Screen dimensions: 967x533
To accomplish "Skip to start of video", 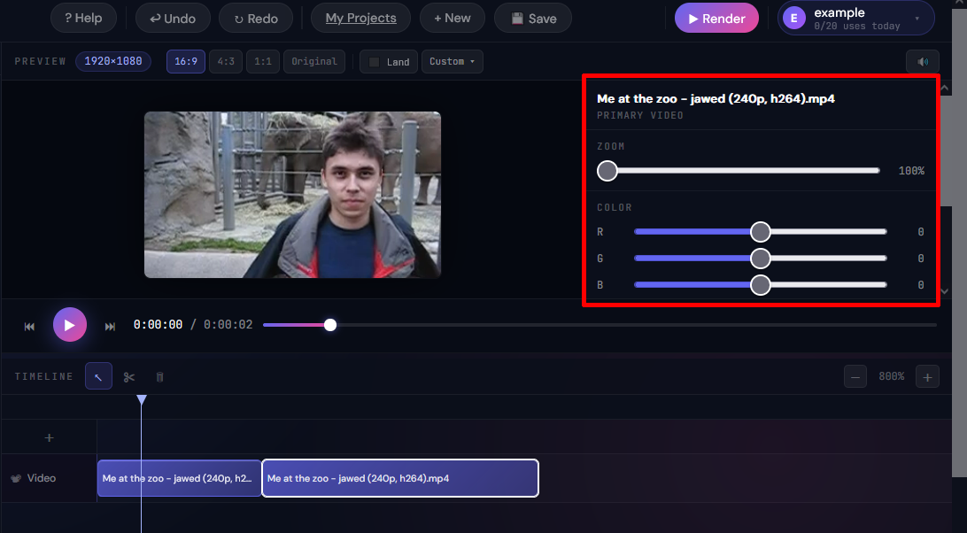I will [29, 327].
